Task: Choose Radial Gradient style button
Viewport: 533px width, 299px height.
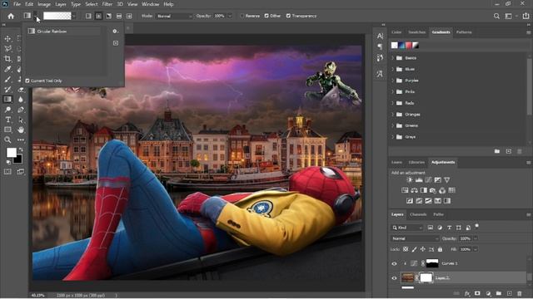Action: (98, 16)
